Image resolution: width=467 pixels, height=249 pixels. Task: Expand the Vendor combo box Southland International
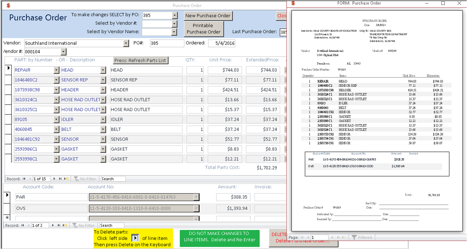click(126, 43)
